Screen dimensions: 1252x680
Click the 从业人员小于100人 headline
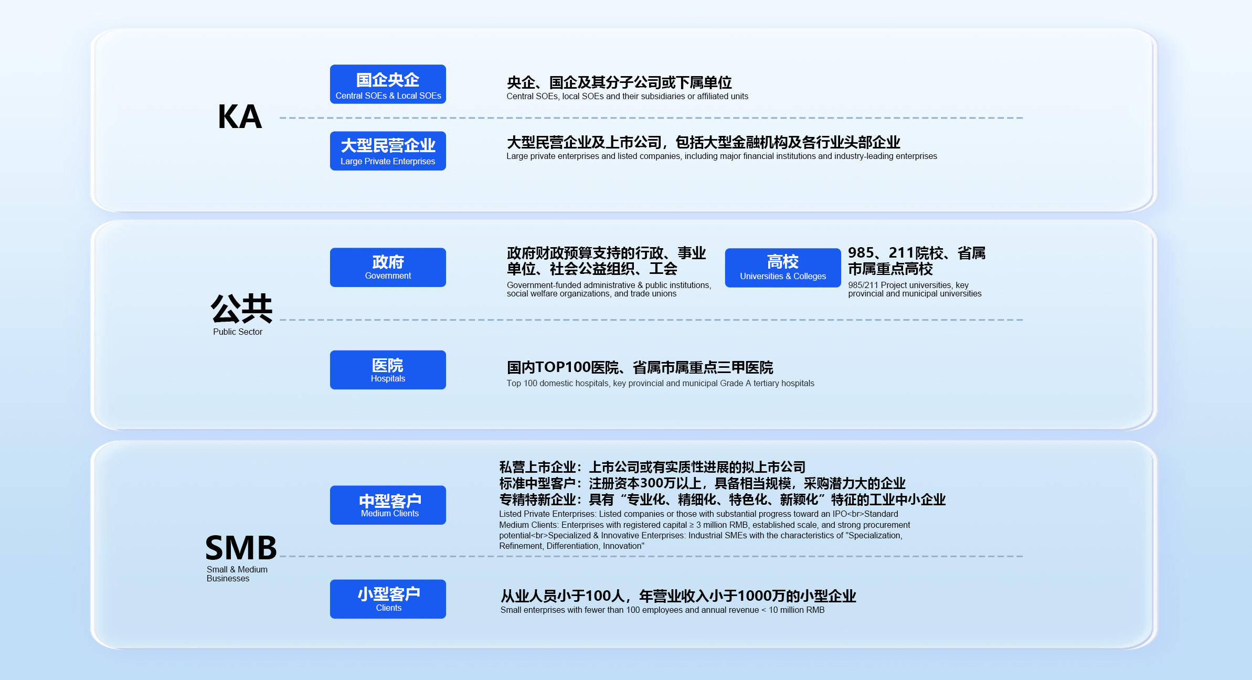[678, 596]
